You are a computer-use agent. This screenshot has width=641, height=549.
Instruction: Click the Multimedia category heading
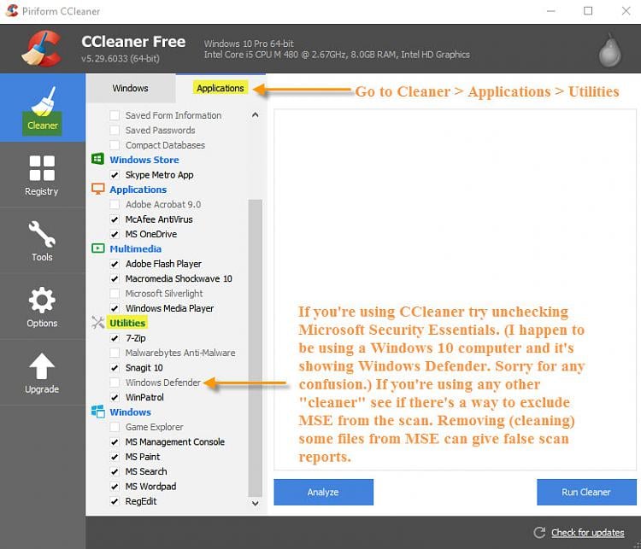click(x=135, y=248)
